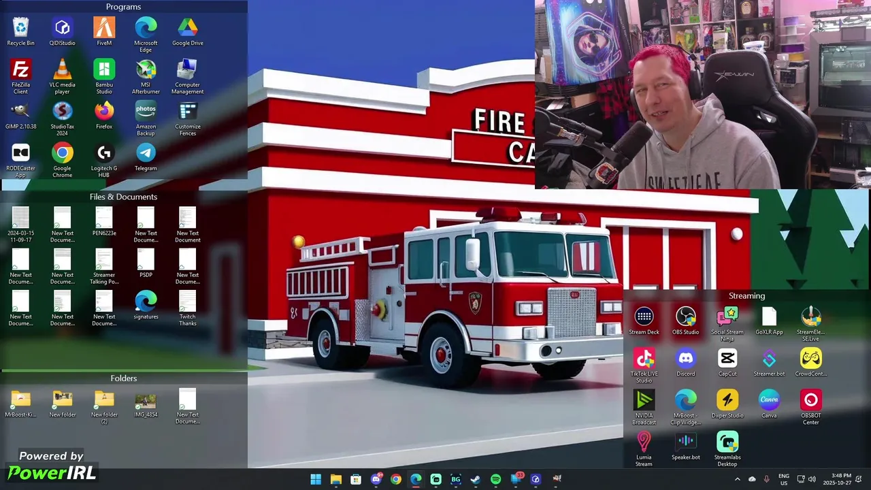Open the Twitch Thanks document
871x490 pixels.
tap(188, 308)
